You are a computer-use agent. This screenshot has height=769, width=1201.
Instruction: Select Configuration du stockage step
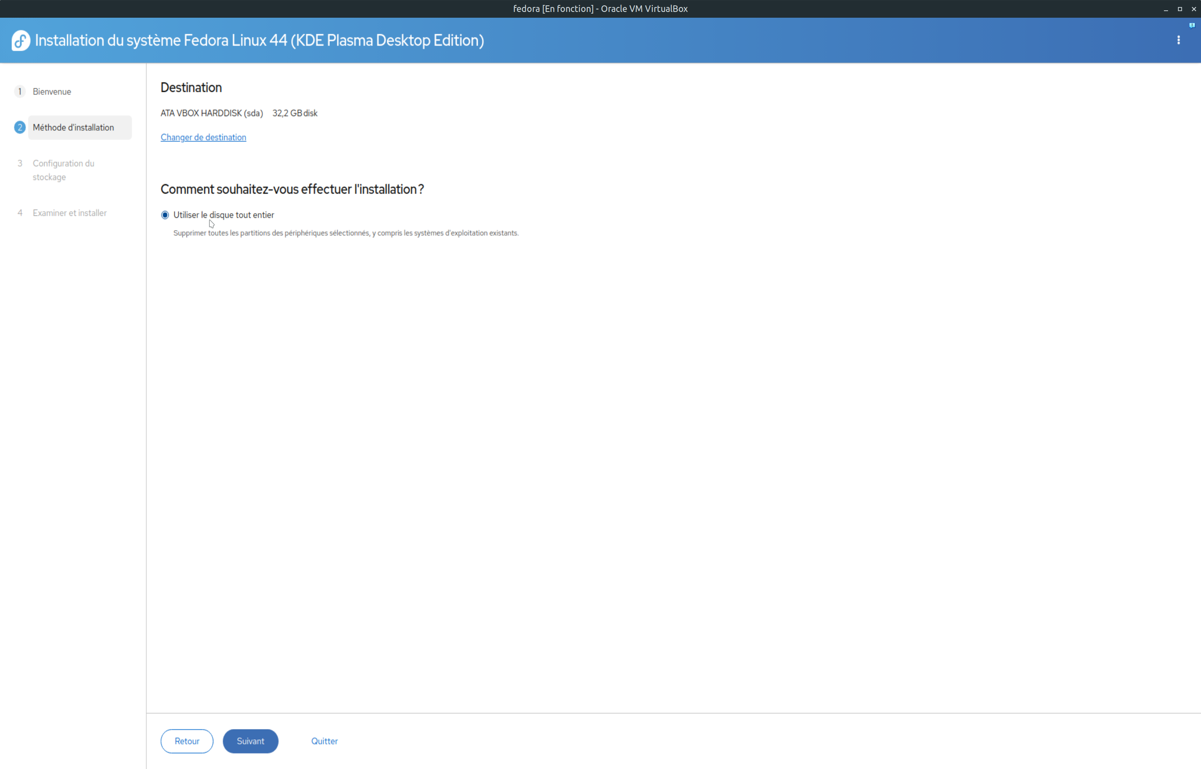pos(63,170)
